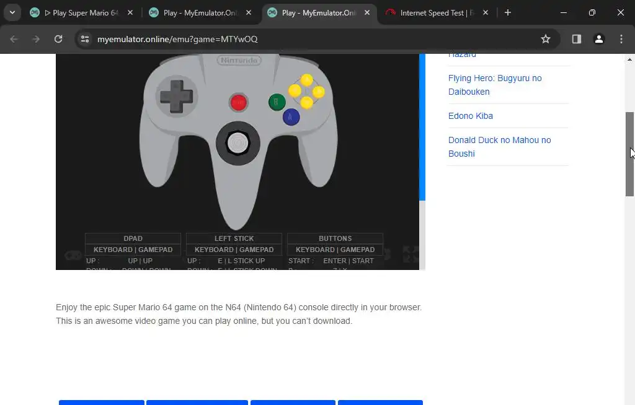Switch to the Play Super Mario 64 tab
Screen dimensions: 635x405
pyautogui.click(x=81, y=12)
